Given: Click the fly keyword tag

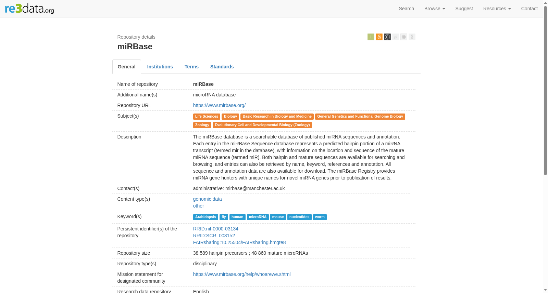Looking at the screenshot, I should [x=224, y=217].
